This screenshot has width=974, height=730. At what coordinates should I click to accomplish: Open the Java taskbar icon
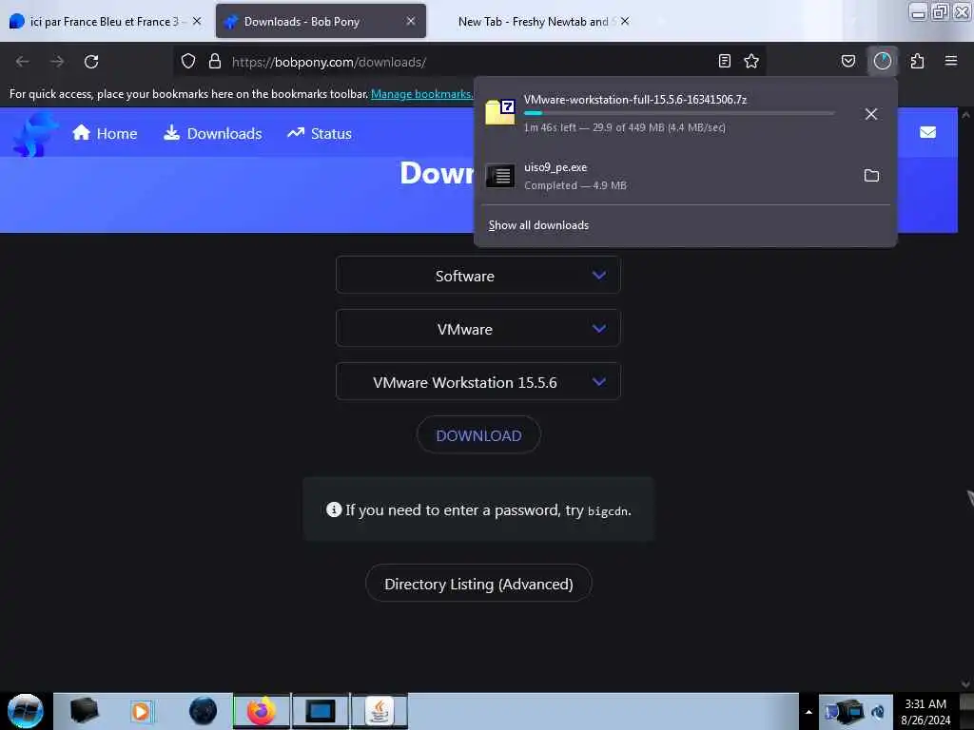(380, 711)
